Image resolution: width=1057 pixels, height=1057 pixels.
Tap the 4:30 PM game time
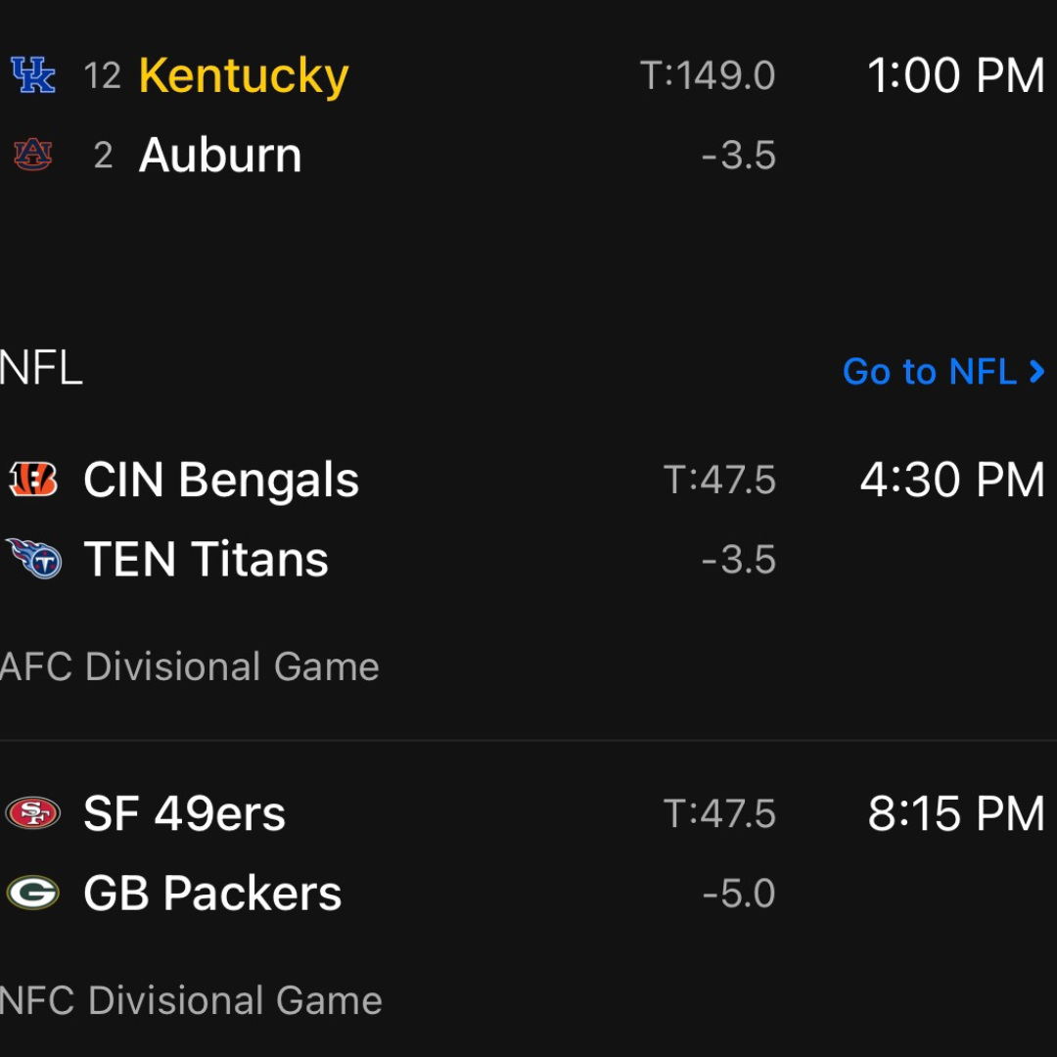click(x=952, y=480)
